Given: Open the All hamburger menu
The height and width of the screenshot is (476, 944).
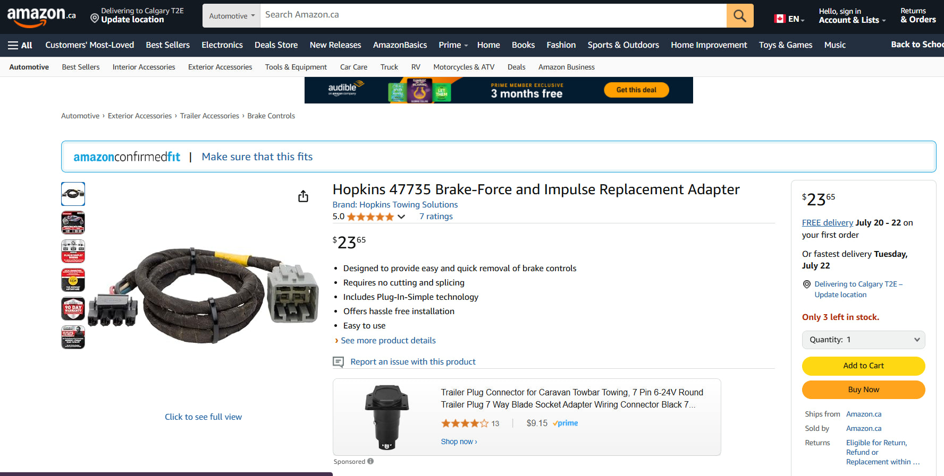Looking at the screenshot, I should point(20,45).
